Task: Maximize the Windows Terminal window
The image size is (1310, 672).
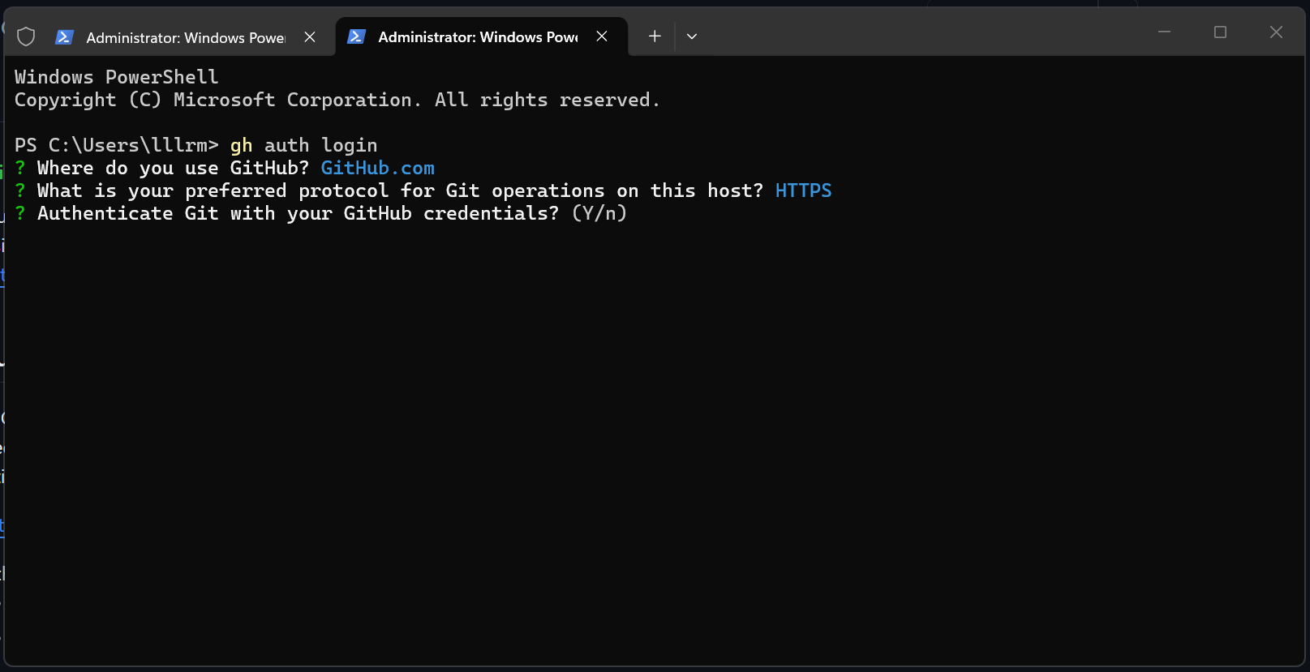Action: [x=1220, y=32]
